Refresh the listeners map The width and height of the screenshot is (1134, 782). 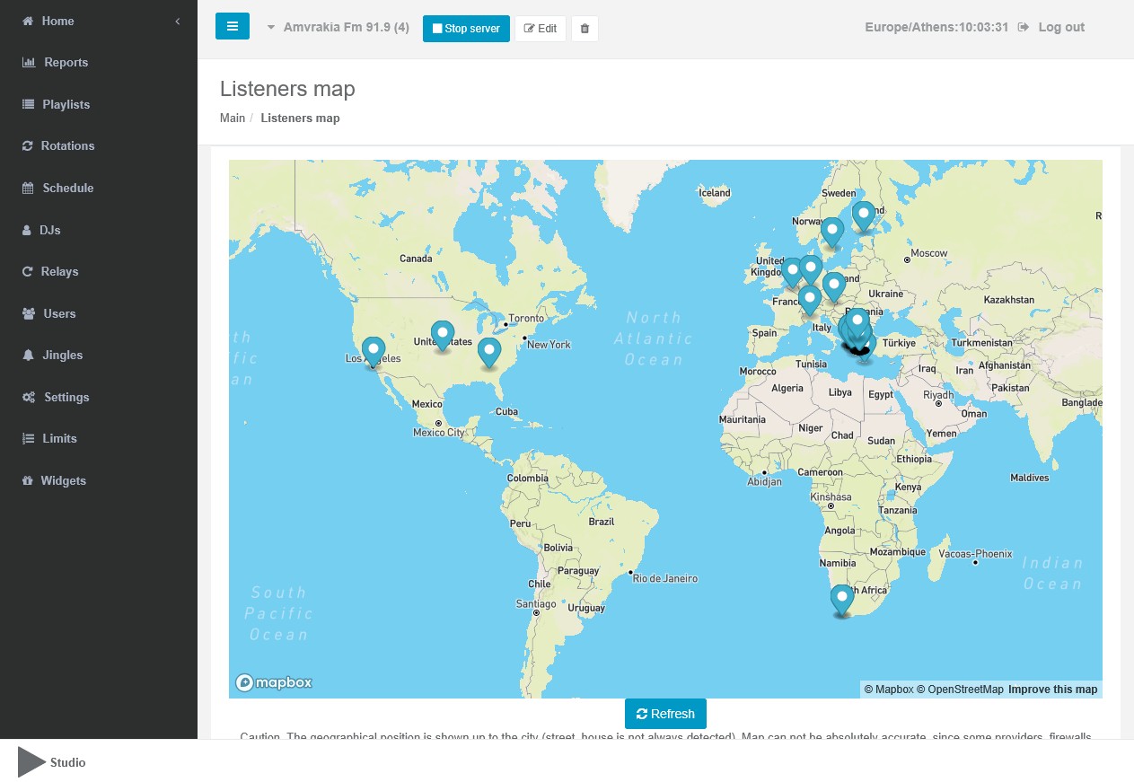pyautogui.click(x=665, y=714)
